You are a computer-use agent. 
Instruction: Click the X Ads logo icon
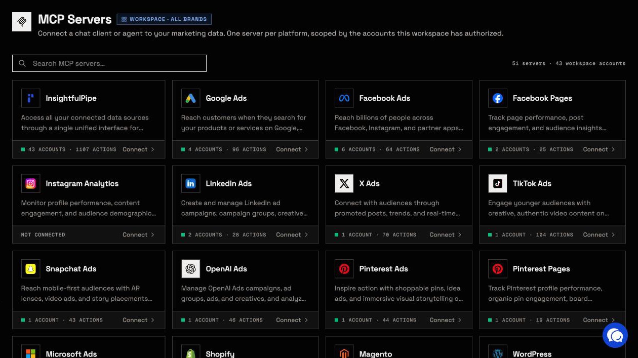click(344, 183)
